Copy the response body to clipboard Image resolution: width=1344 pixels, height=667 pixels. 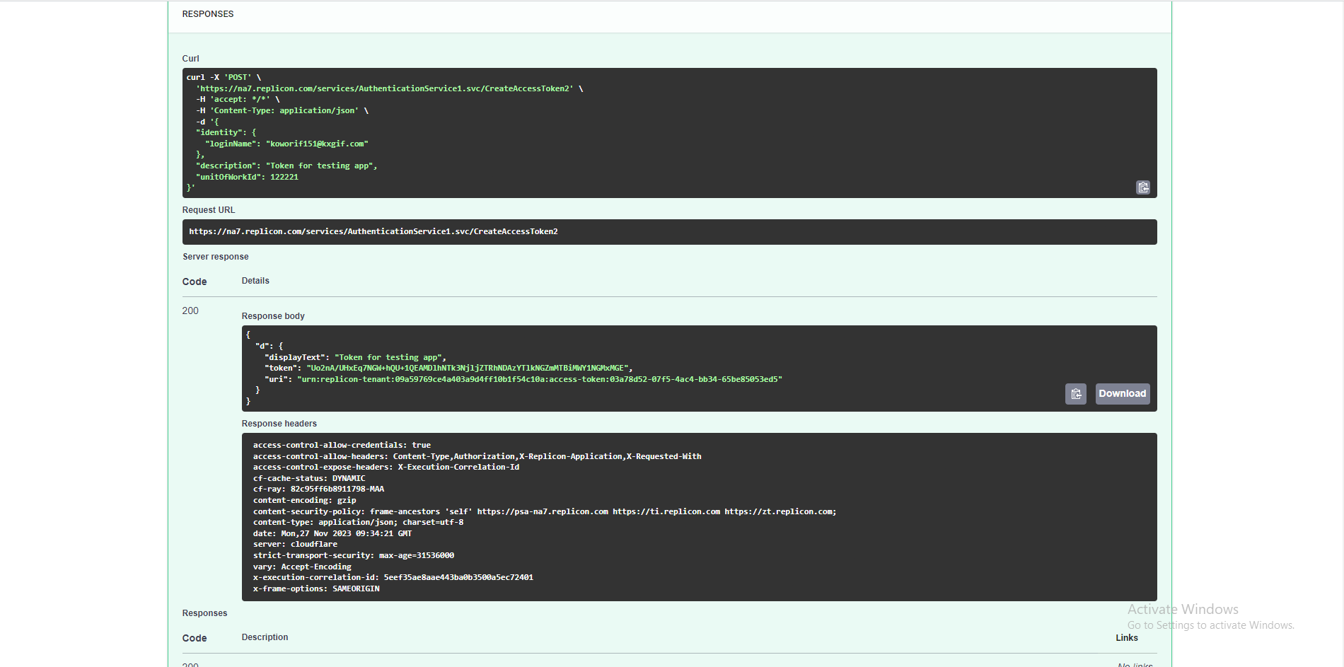1075,394
